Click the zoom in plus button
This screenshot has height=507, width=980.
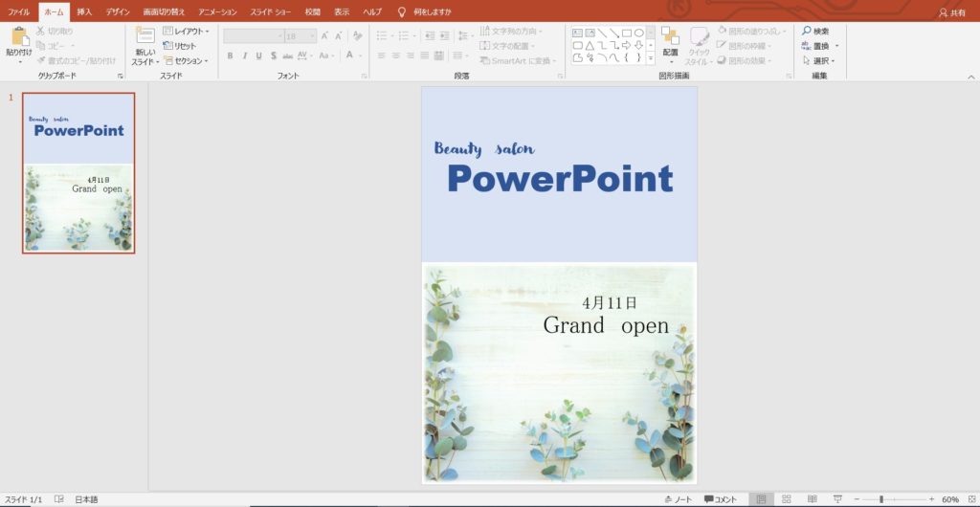[x=931, y=499]
